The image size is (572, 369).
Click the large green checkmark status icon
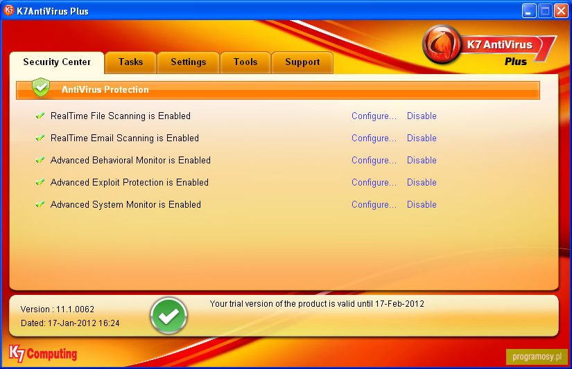click(168, 316)
